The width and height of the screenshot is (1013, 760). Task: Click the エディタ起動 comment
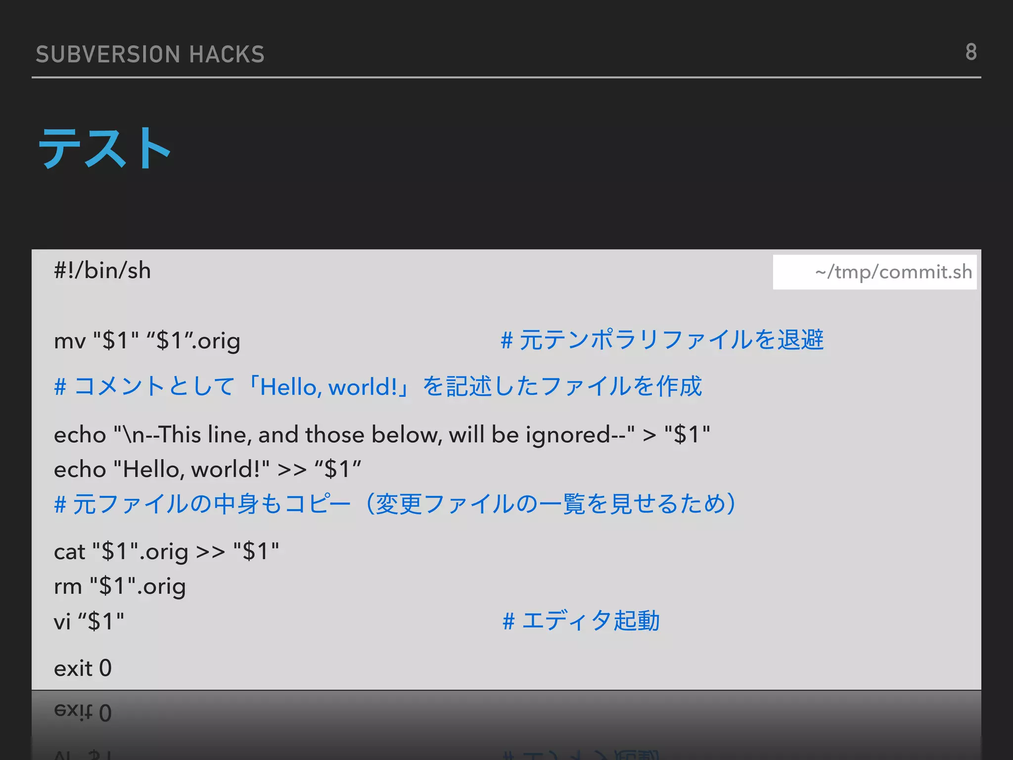click(581, 620)
